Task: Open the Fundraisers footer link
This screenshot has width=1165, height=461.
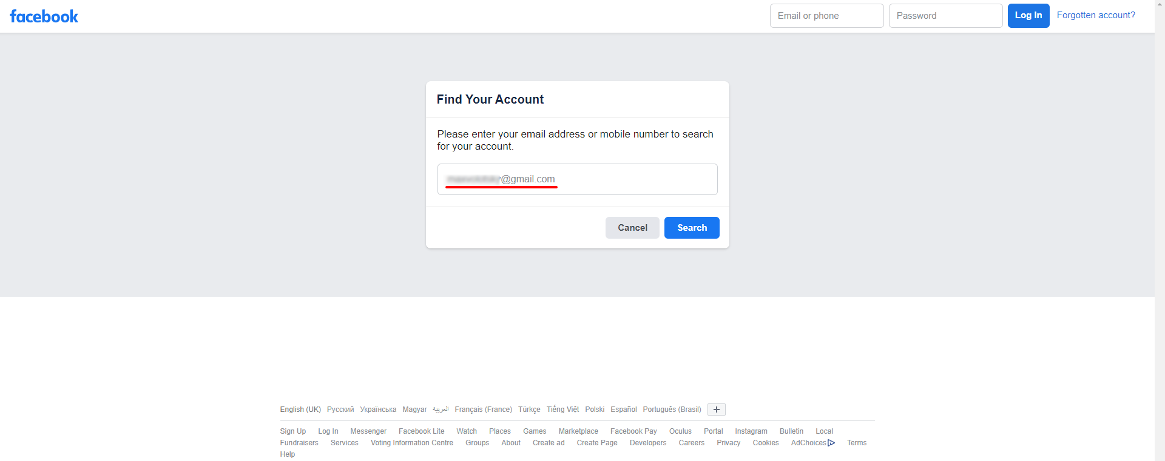Action: click(299, 443)
